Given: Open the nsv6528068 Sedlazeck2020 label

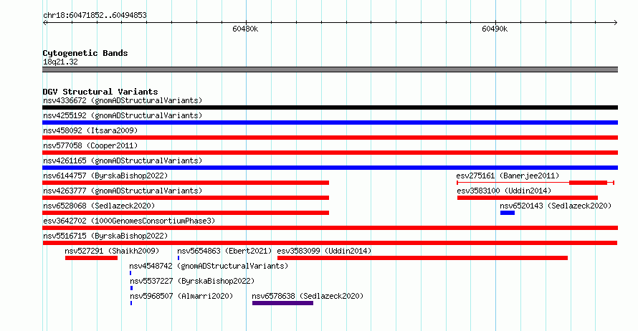Looking at the screenshot, I should (99, 206).
